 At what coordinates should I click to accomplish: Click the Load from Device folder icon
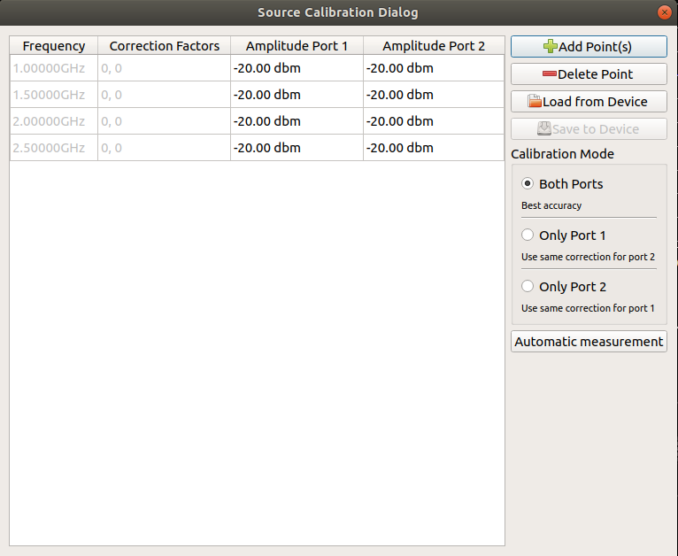[535, 102]
